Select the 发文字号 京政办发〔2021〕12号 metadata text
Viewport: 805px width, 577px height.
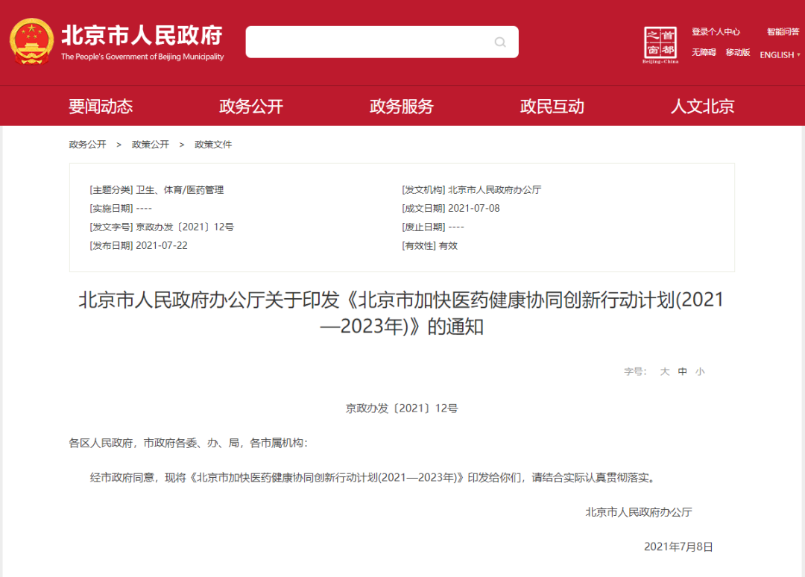click(x=162, y=227)
